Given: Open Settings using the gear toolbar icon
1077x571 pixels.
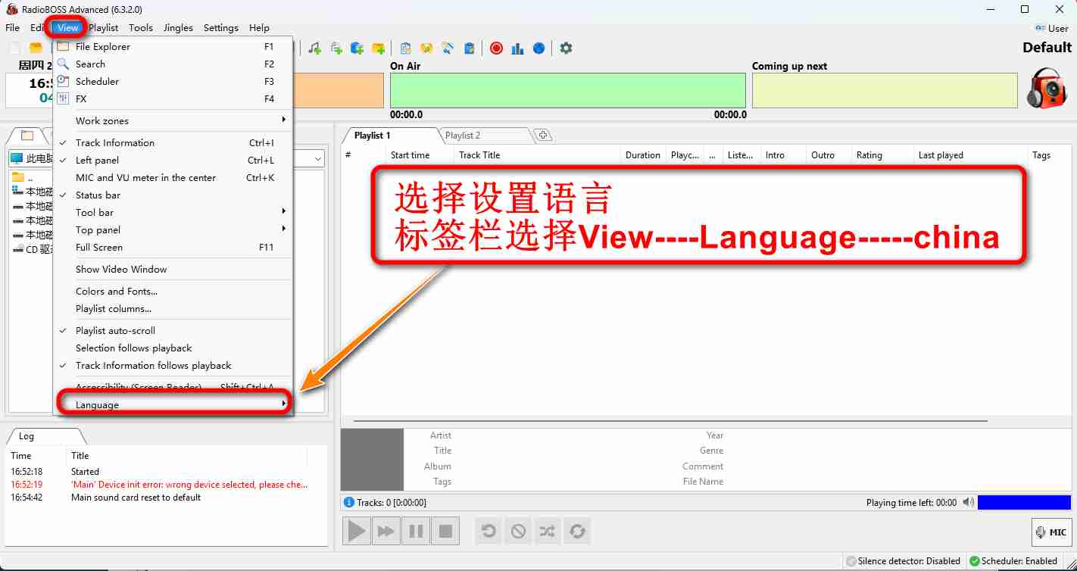Looking at the screenshot, I should (x=566, y=48).
